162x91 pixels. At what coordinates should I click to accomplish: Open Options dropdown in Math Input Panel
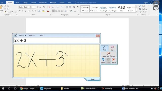click(33, 35)
